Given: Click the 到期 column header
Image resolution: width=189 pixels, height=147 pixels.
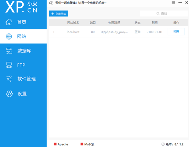Looking at the screenshot, I should point(155,23).
